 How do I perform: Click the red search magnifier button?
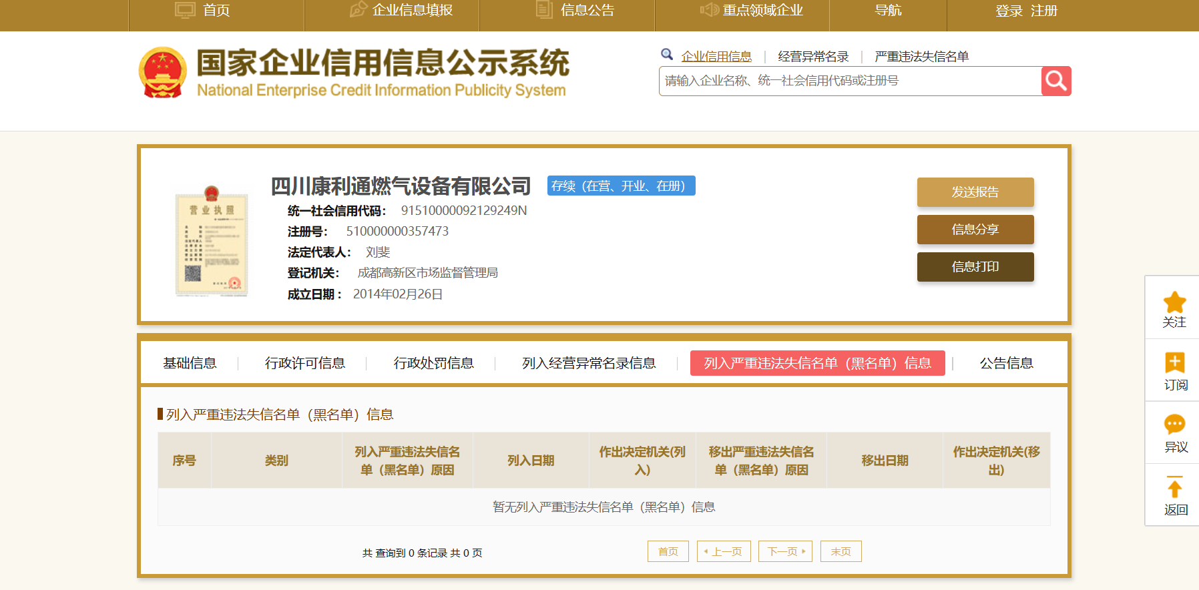(1056, 81)
